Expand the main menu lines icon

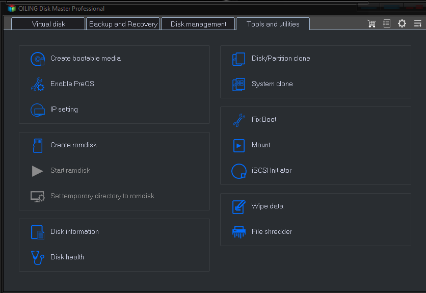pos(417,24)
